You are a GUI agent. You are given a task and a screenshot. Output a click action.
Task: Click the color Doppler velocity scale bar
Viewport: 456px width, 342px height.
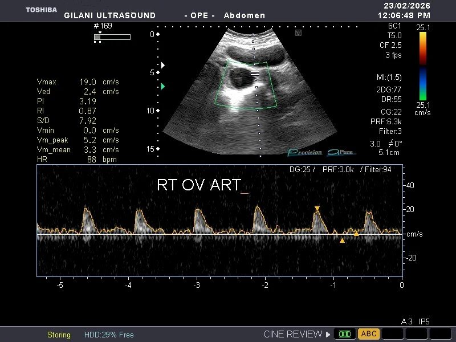[423, 66]
